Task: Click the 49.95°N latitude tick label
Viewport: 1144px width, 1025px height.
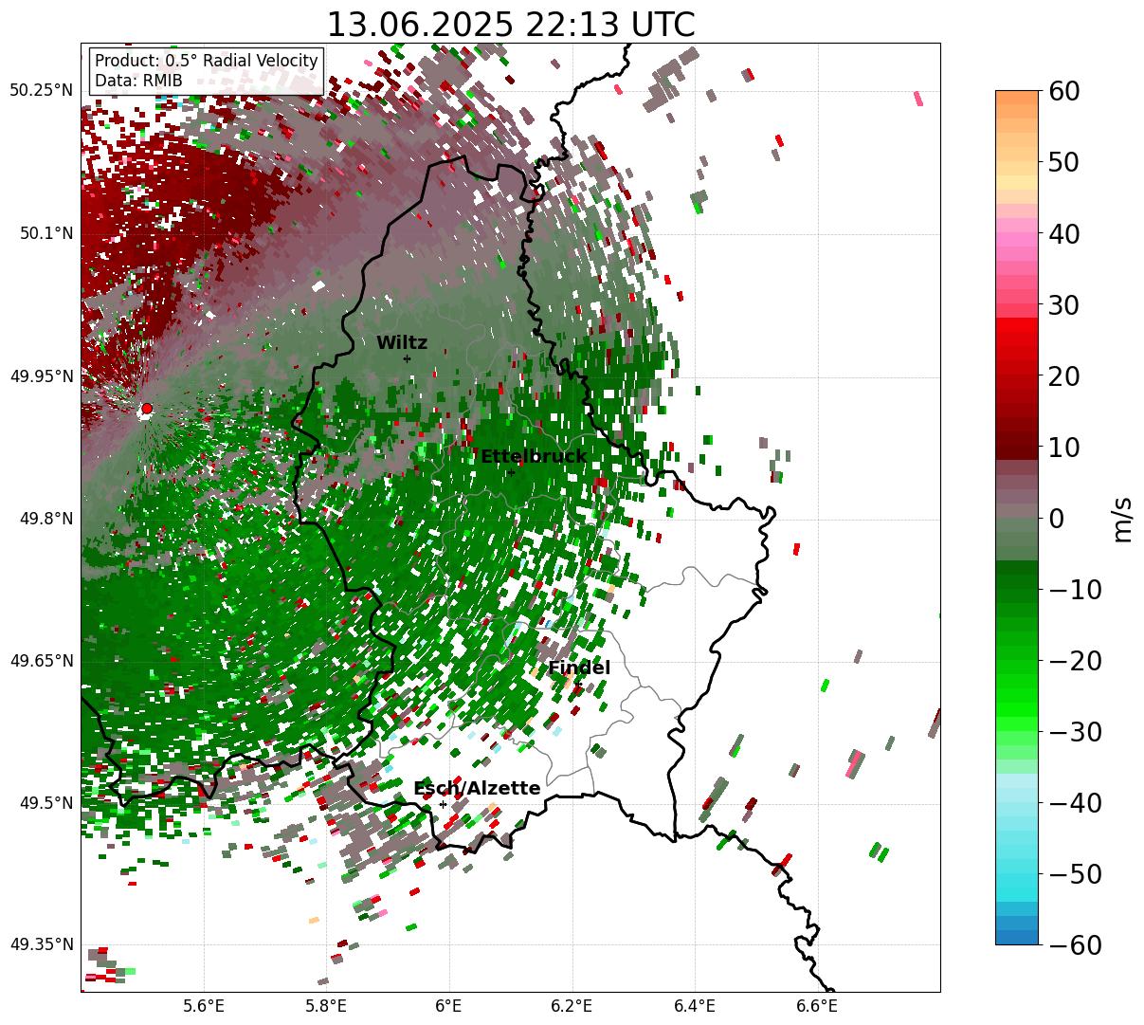Action: 41,376
